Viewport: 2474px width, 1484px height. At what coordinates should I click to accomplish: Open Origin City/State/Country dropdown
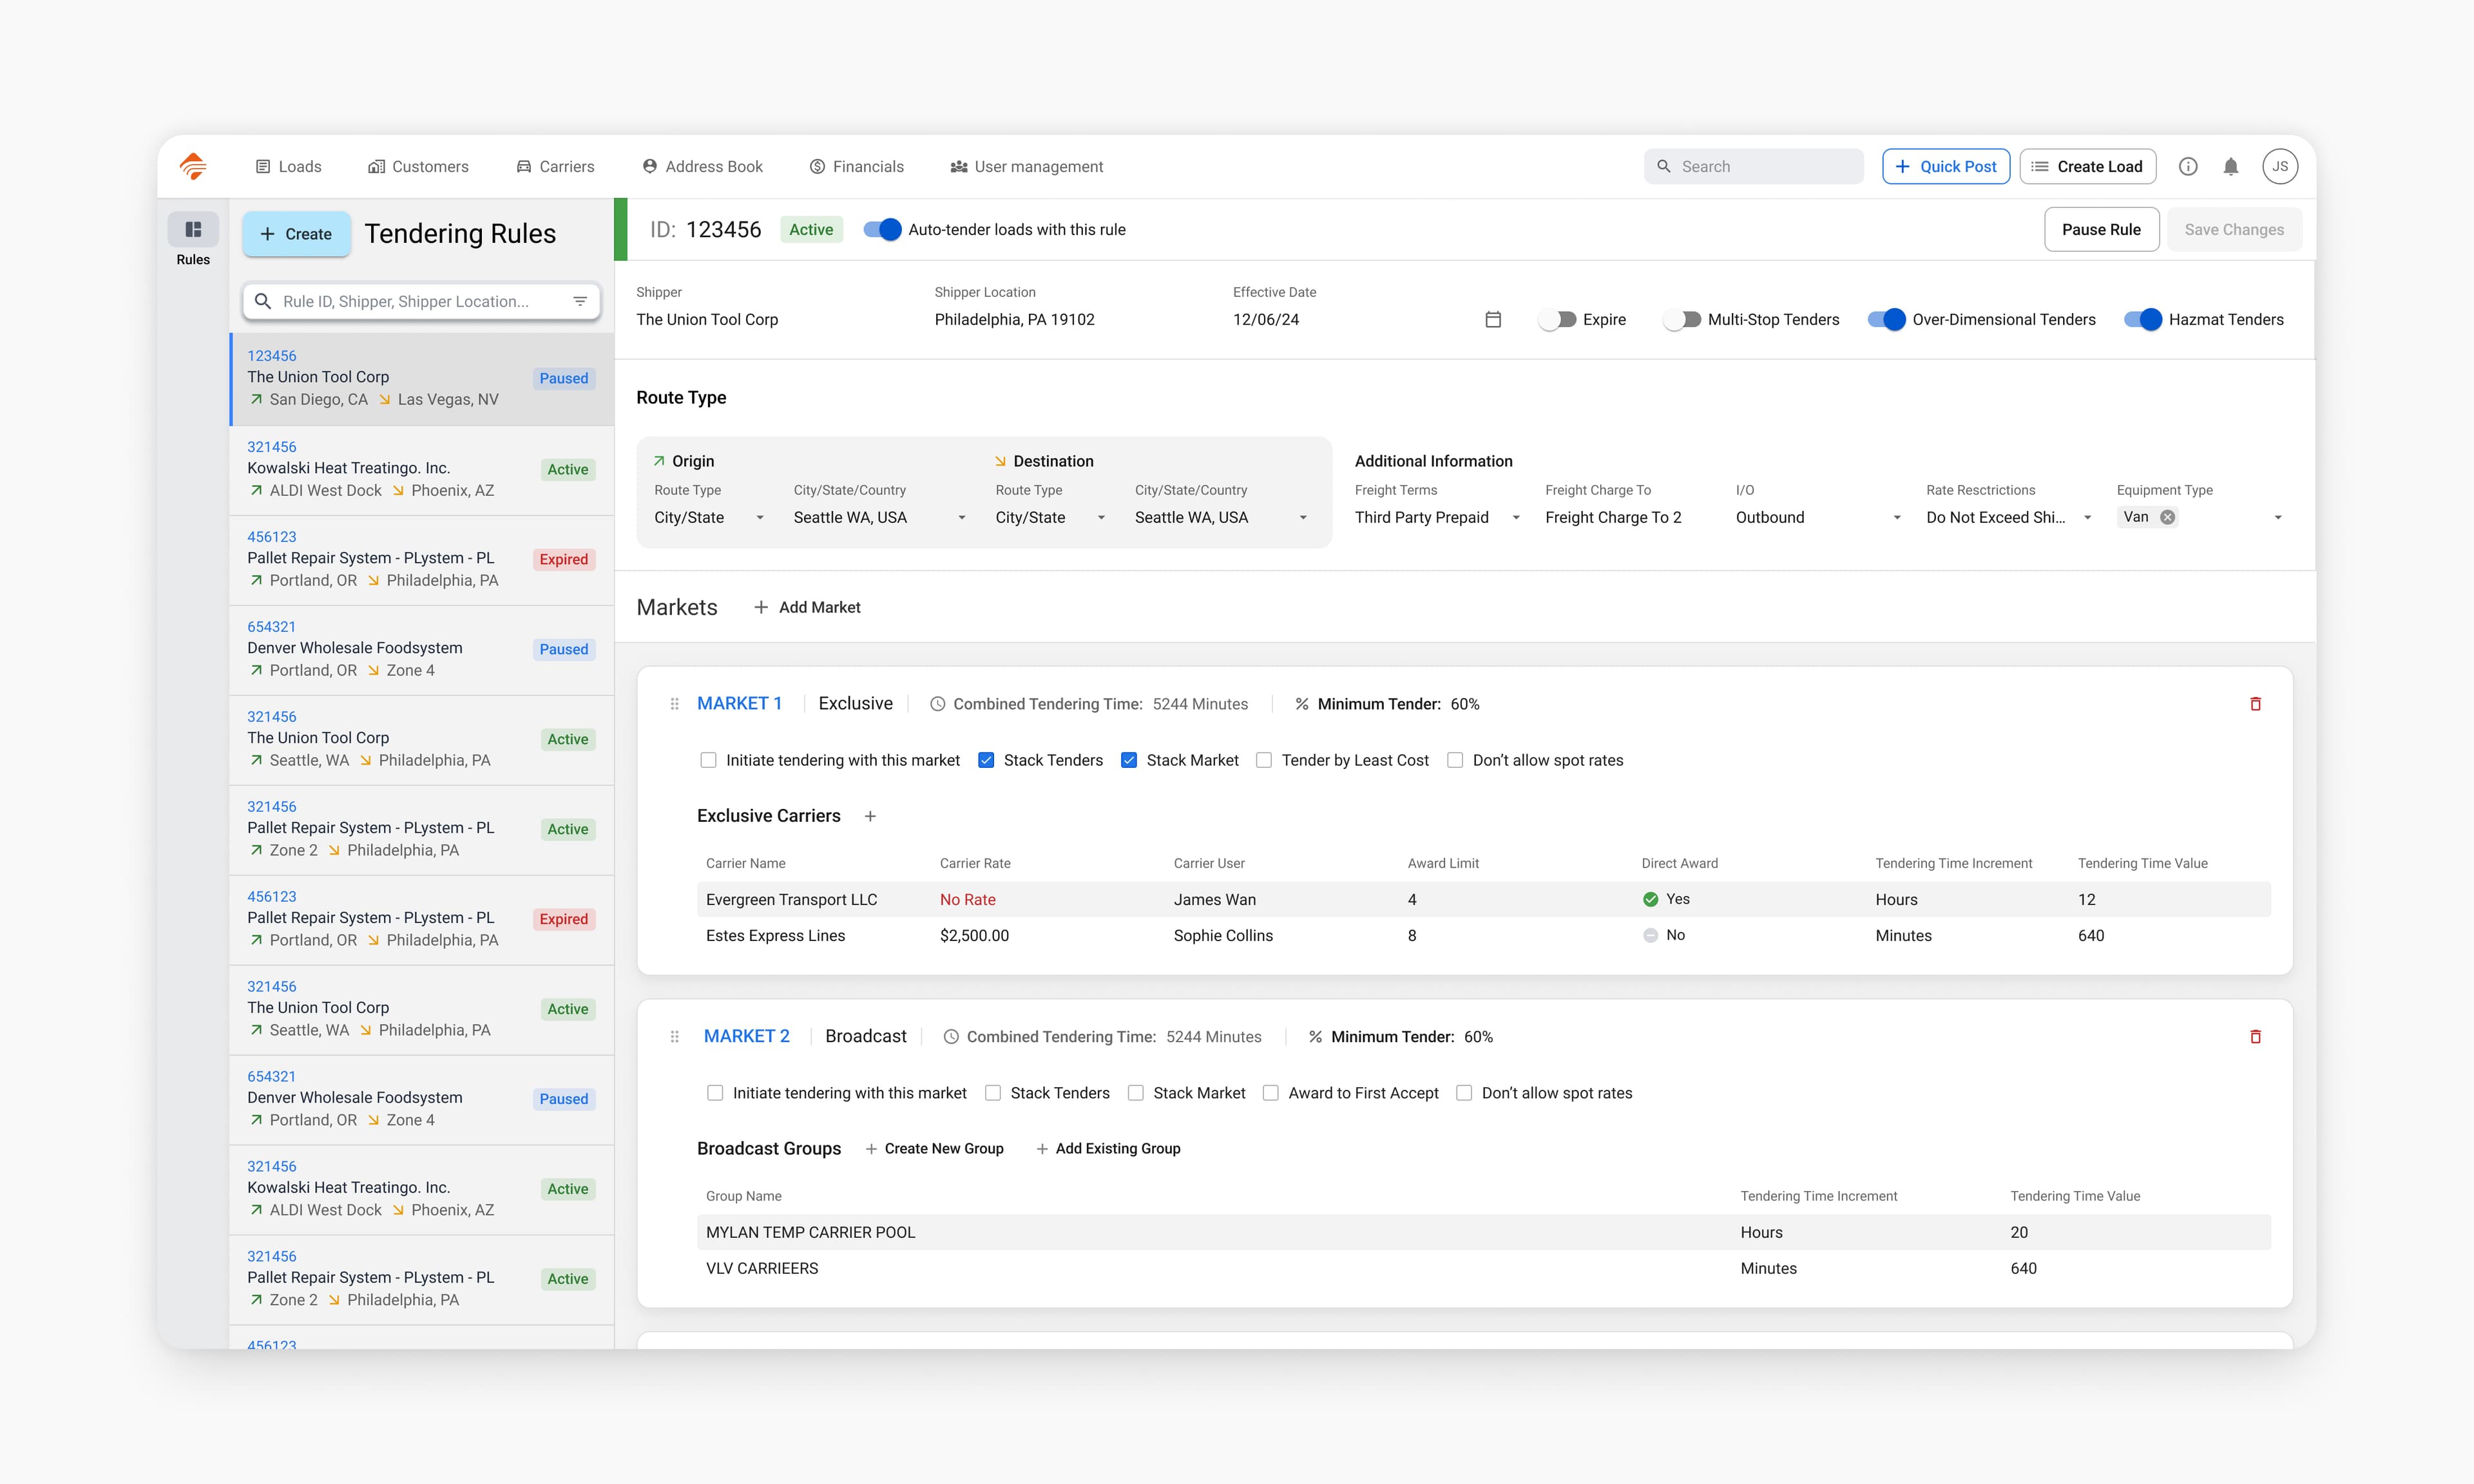(x=881, y=517)
